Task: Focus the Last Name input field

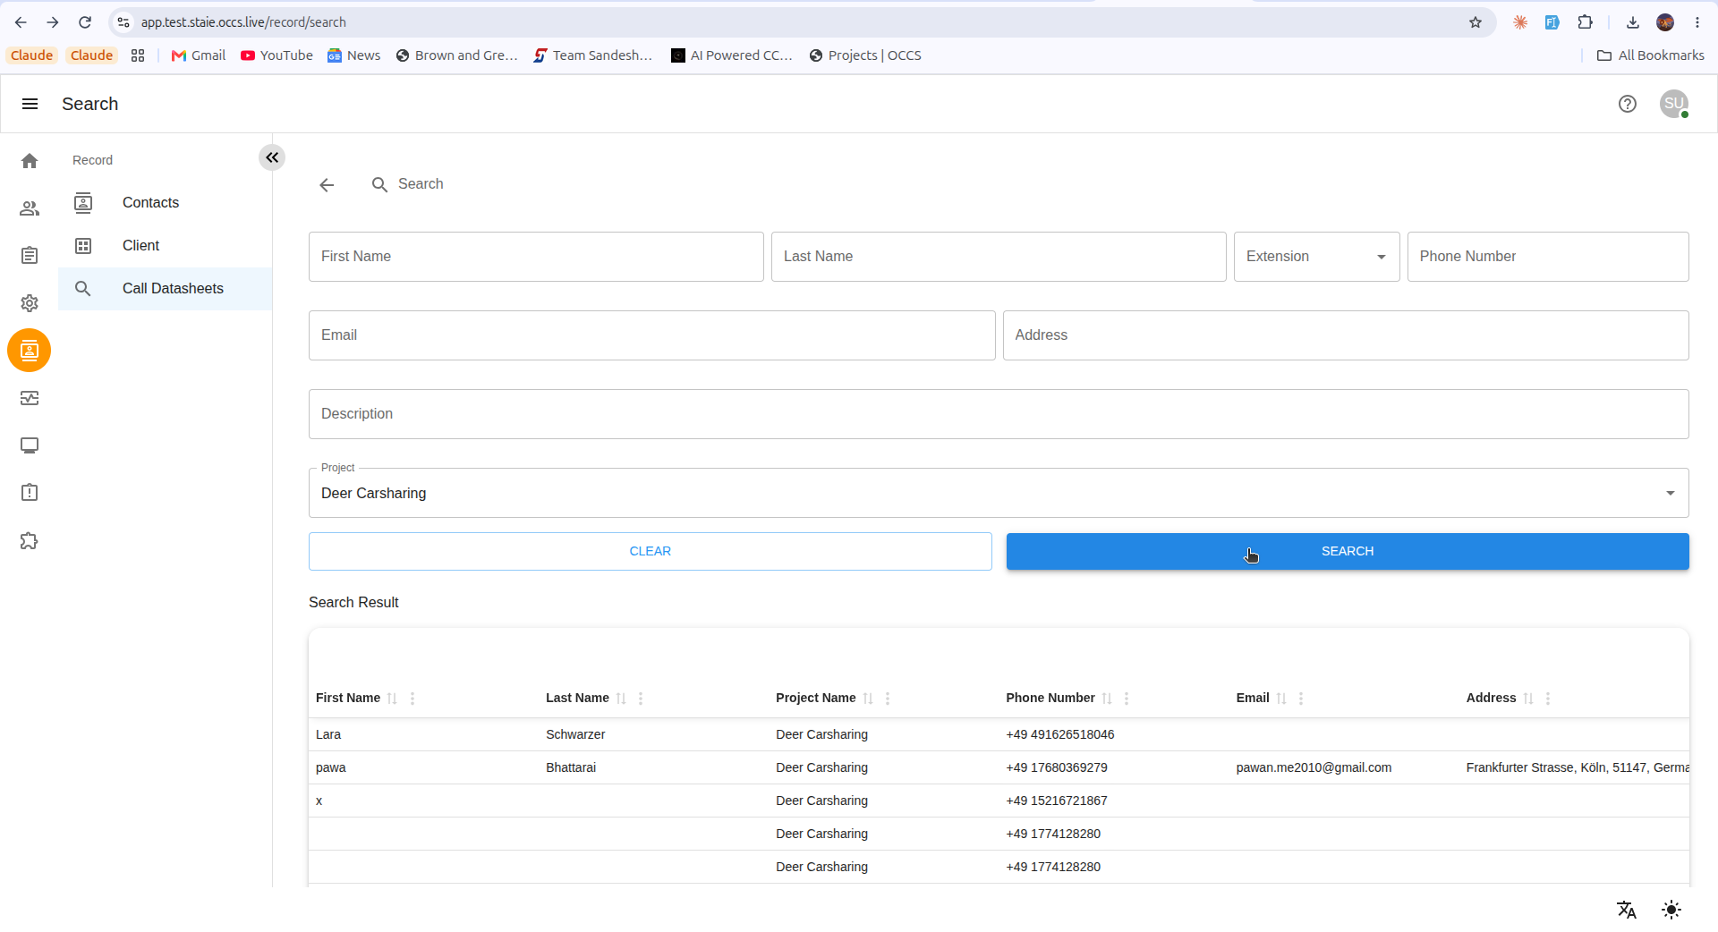Action: point(999,257)
